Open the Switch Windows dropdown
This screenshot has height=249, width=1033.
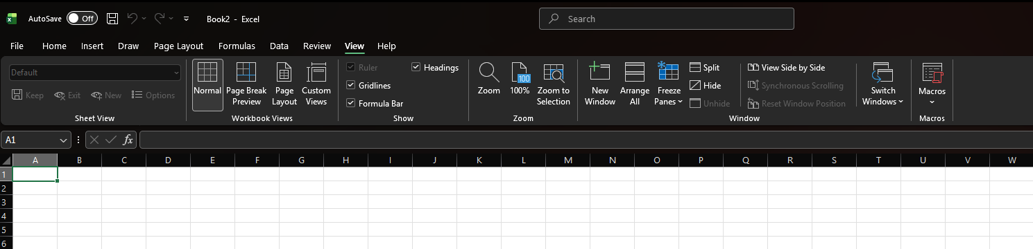[x=882, y=85]
